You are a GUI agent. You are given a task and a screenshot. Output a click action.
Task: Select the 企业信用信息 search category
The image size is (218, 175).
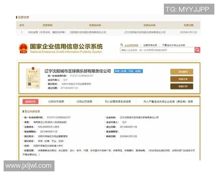tap(131, 45)
